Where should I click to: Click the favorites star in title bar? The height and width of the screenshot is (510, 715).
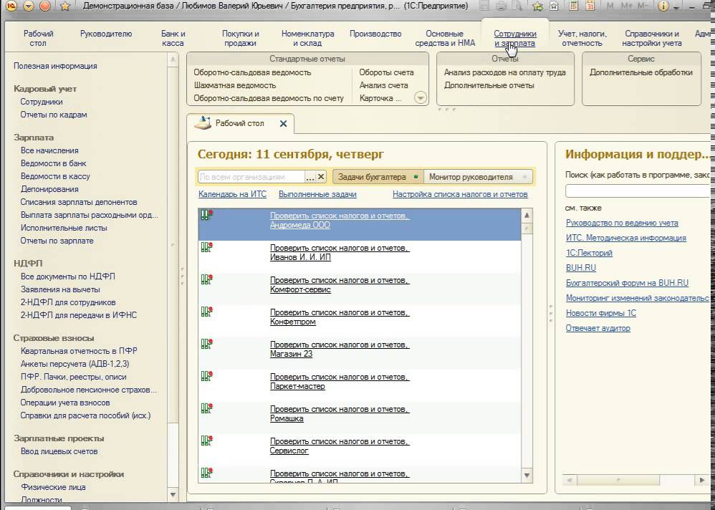point(64,6)
